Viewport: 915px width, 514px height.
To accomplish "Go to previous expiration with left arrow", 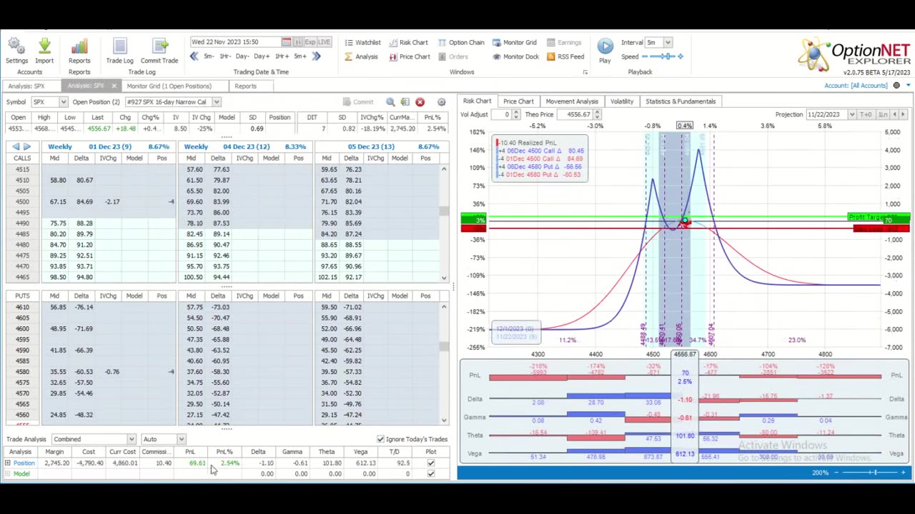I will click(16, 146).
